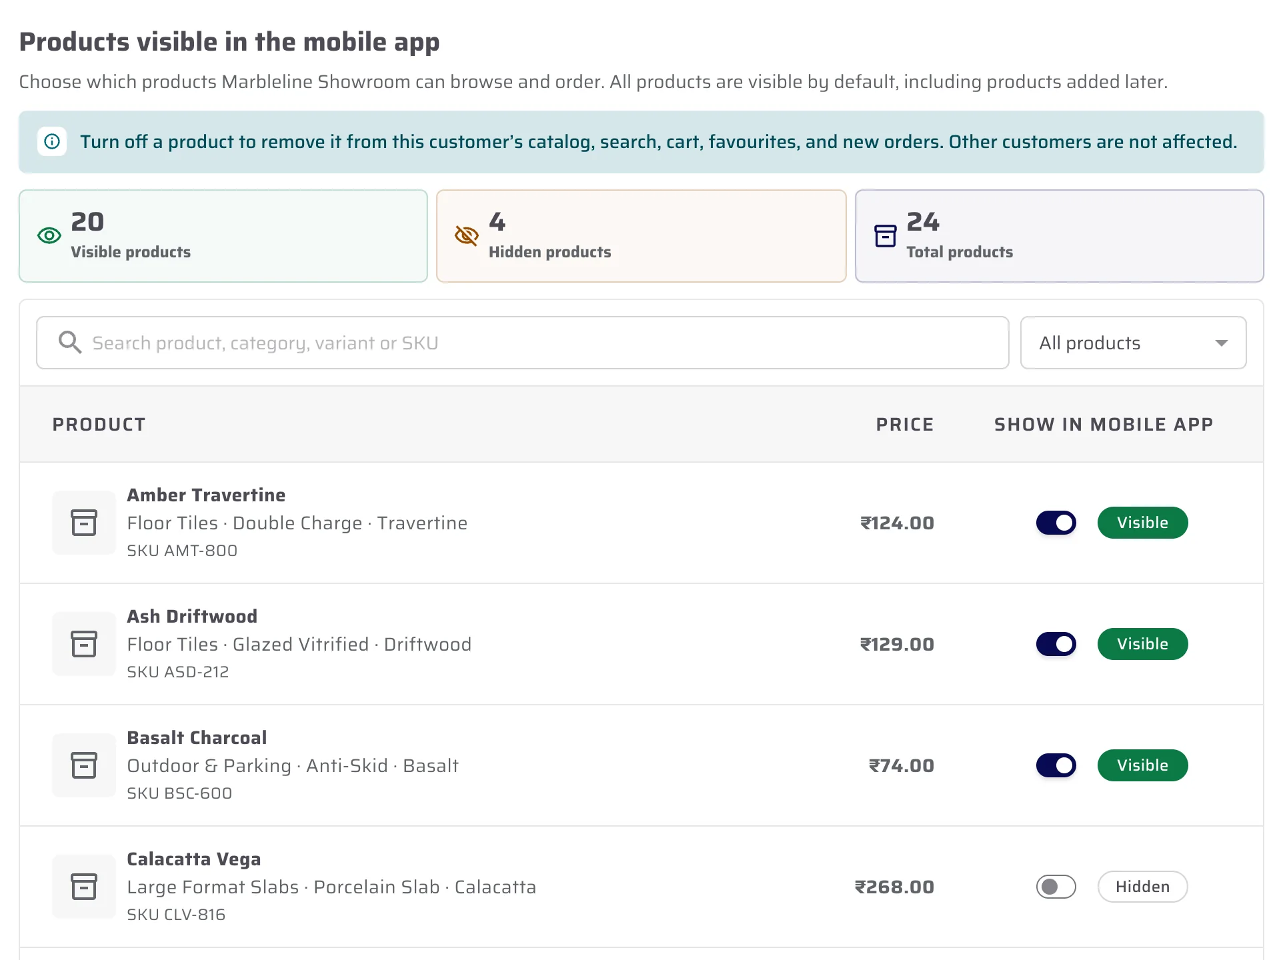Click the Basalt Charcoal product name
1283x960 pixels.
(x=197, y=738)
